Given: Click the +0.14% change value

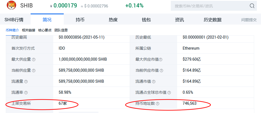Looking at the screenshot, I should [x=134, y=6].
